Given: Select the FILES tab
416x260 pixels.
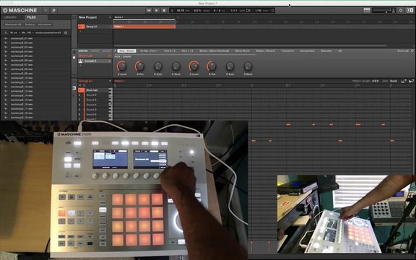Looking at the screenshot, I should pos(31,17).
